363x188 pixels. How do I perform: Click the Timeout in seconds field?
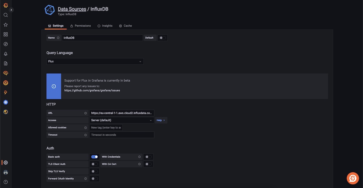[x=122, y=135]
